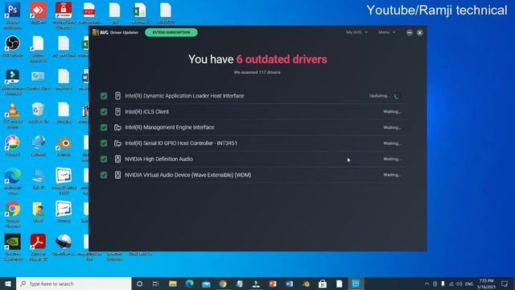Image resolution: width=515 pixels, height=290 pixels.
Task: Launch Chrome from the taskbar
Action: pyautogui.click(x=223, y=284)
